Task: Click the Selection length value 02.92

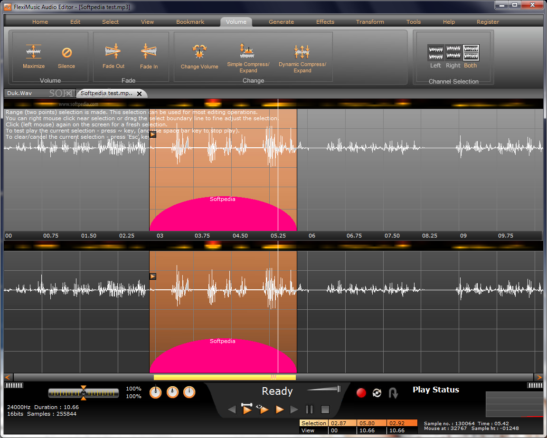Action: 402,423
